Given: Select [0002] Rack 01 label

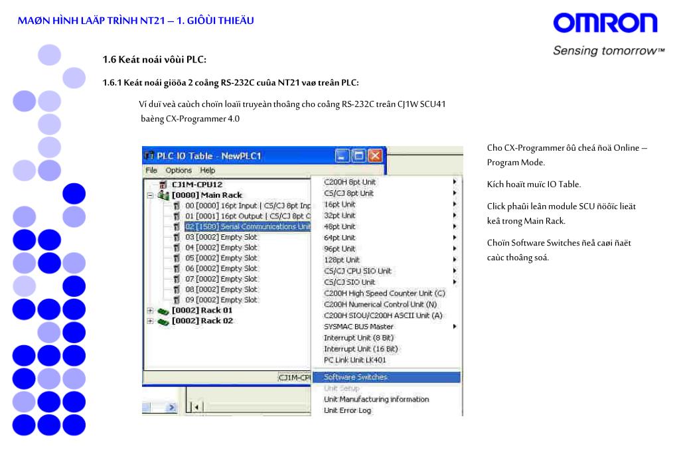Looking at the screenshot, I should click(x=202, y=311).
